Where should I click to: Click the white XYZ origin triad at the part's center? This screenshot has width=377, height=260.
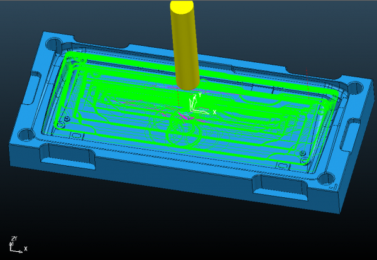point(202,104)
